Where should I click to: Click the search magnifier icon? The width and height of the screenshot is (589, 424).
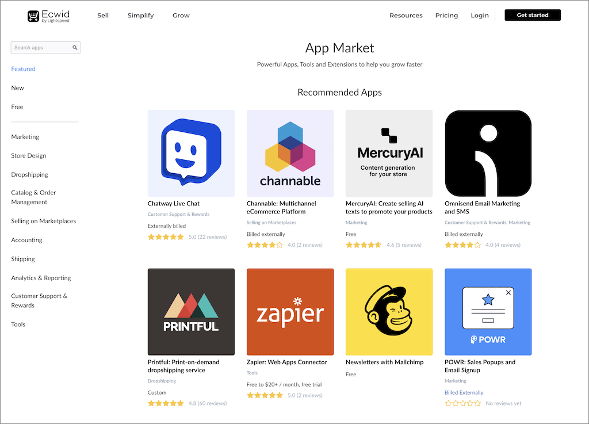75,48
